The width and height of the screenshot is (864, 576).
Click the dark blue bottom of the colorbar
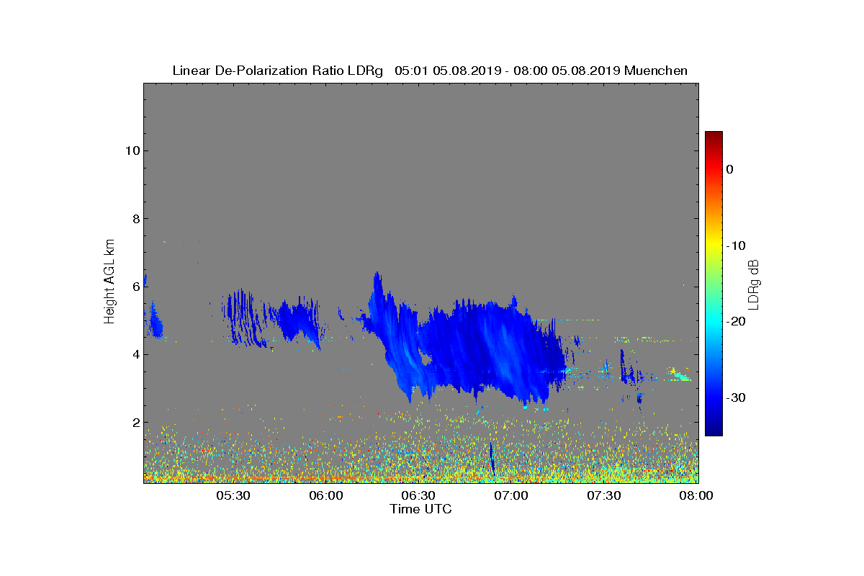point(714,428)
